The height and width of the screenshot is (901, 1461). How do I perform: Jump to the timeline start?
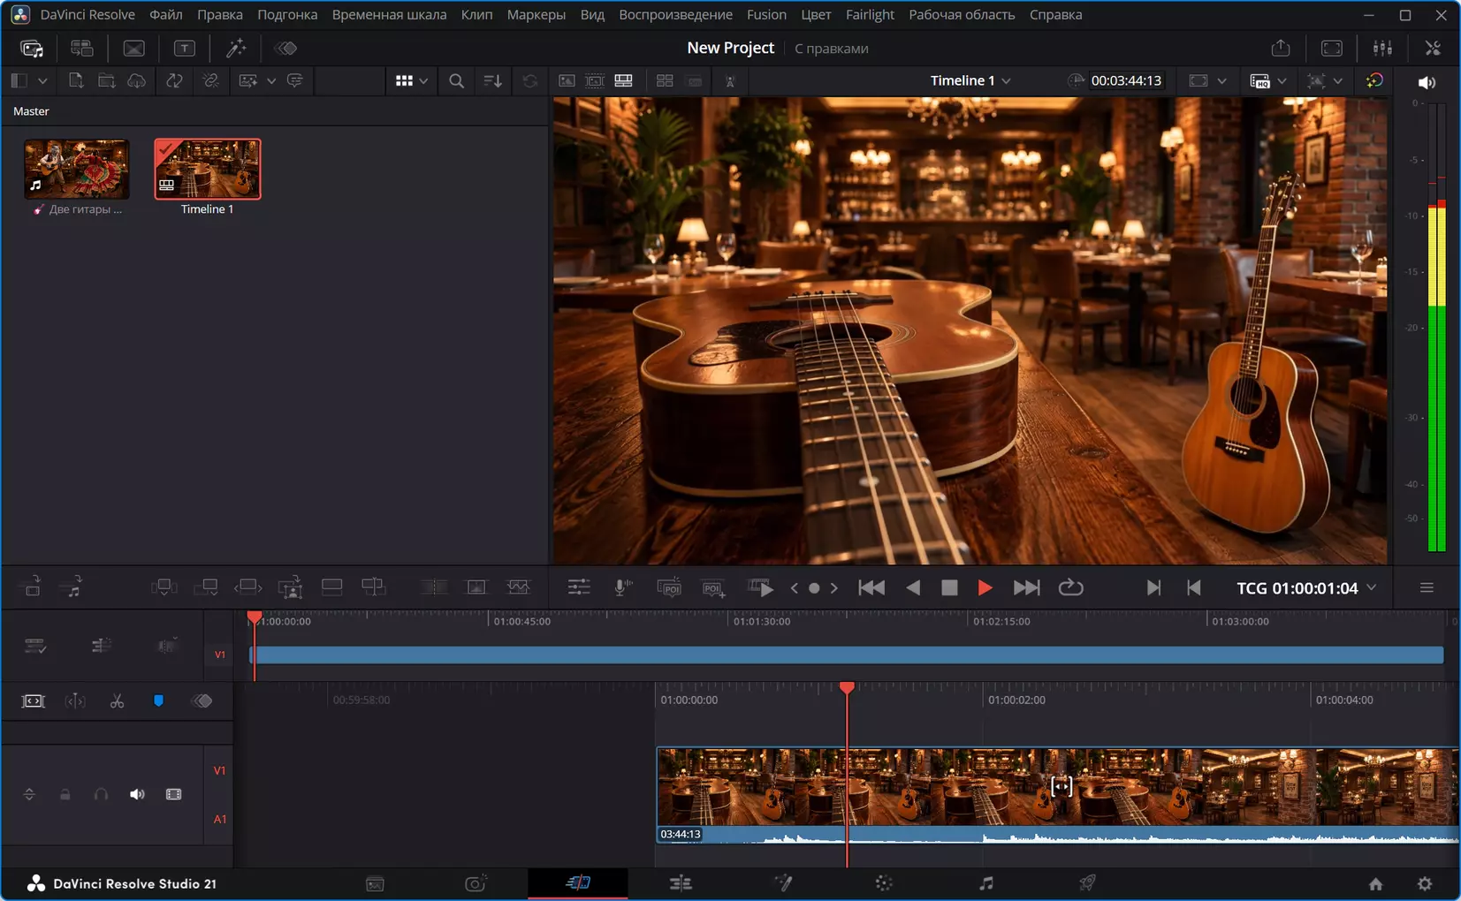click(871, 587)
